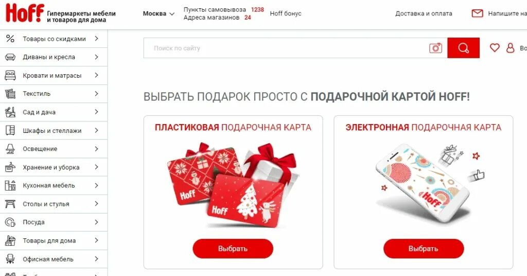Open the Доставка и оплата link

tap(424, 13)
